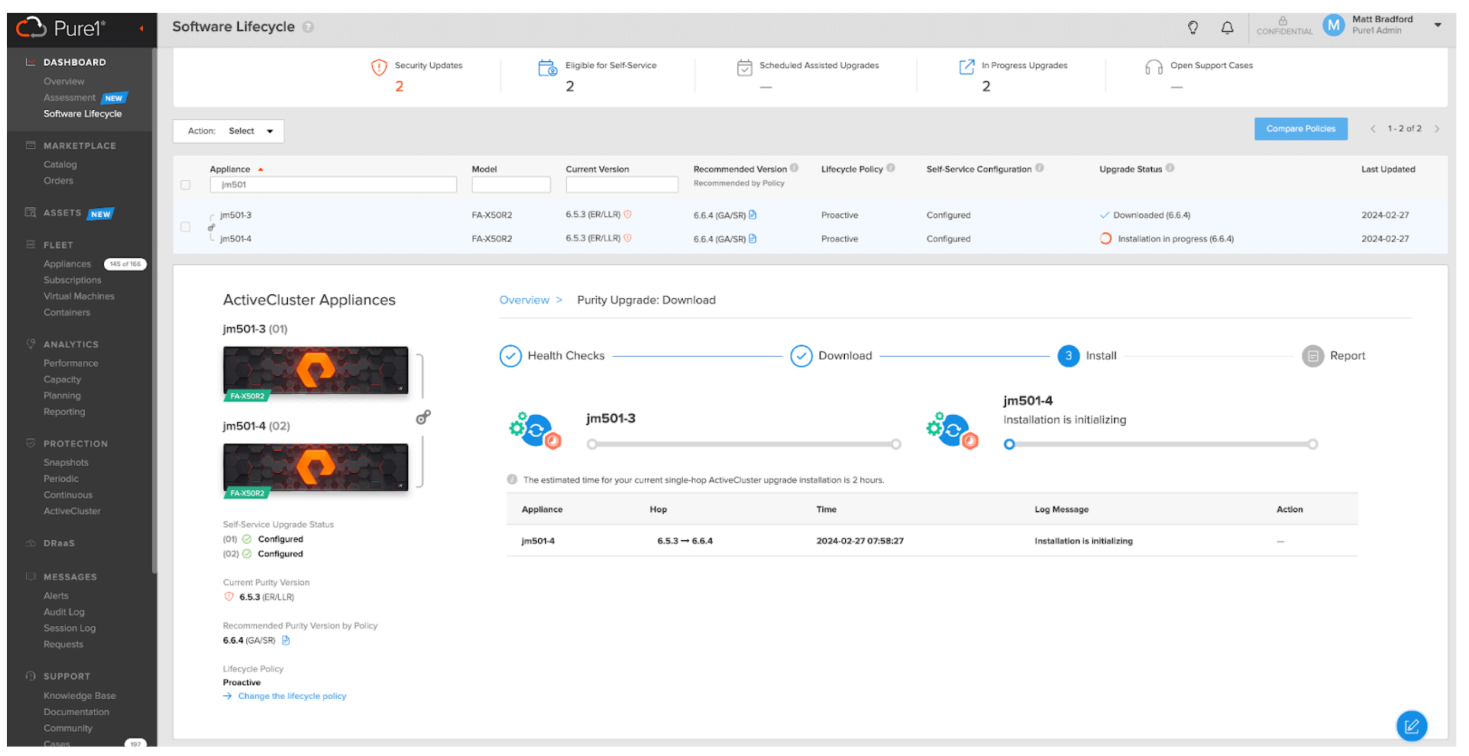The height and width of the screenshot is (756, 1469).
Task: Toggle the select-all appliances checkbox
Action: pos(185,185)
